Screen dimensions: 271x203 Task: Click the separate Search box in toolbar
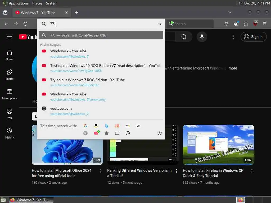click(190, 24)
